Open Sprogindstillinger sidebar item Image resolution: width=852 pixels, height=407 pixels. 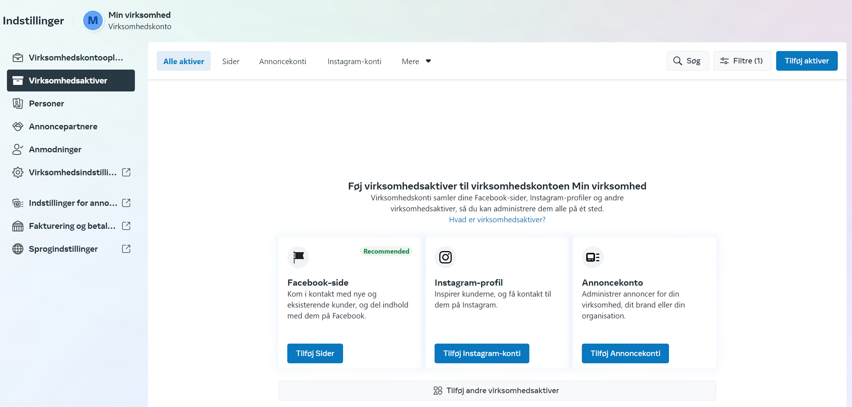coord(71,249)
